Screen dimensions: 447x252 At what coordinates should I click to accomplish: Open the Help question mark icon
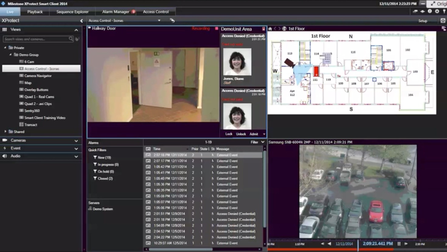coord(430,11)
